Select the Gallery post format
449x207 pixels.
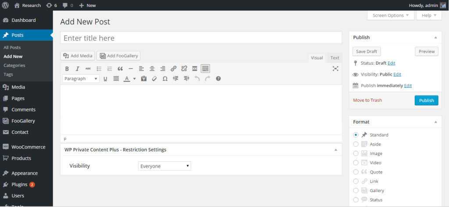tap(356, 190)
